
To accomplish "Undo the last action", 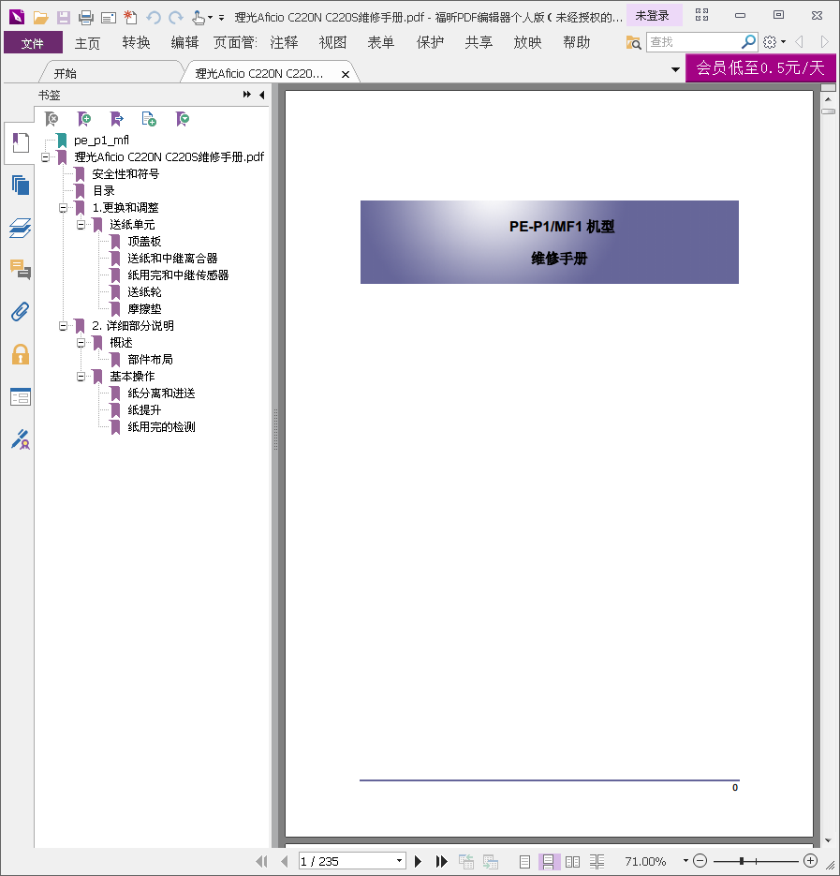I will tap(154, 17).
